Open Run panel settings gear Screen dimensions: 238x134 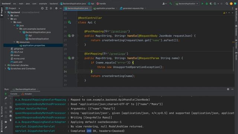click(x=228, y=89)
